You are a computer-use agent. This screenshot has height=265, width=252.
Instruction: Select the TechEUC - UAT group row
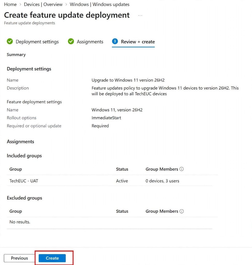[x=109, y=181]
